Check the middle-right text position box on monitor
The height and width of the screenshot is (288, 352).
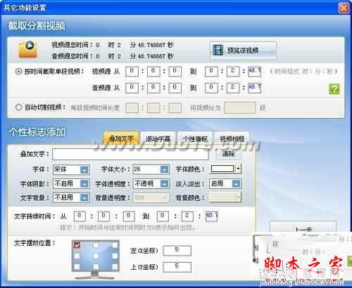(115, 256)
